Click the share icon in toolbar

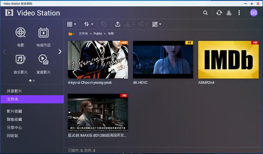point(141,24)
